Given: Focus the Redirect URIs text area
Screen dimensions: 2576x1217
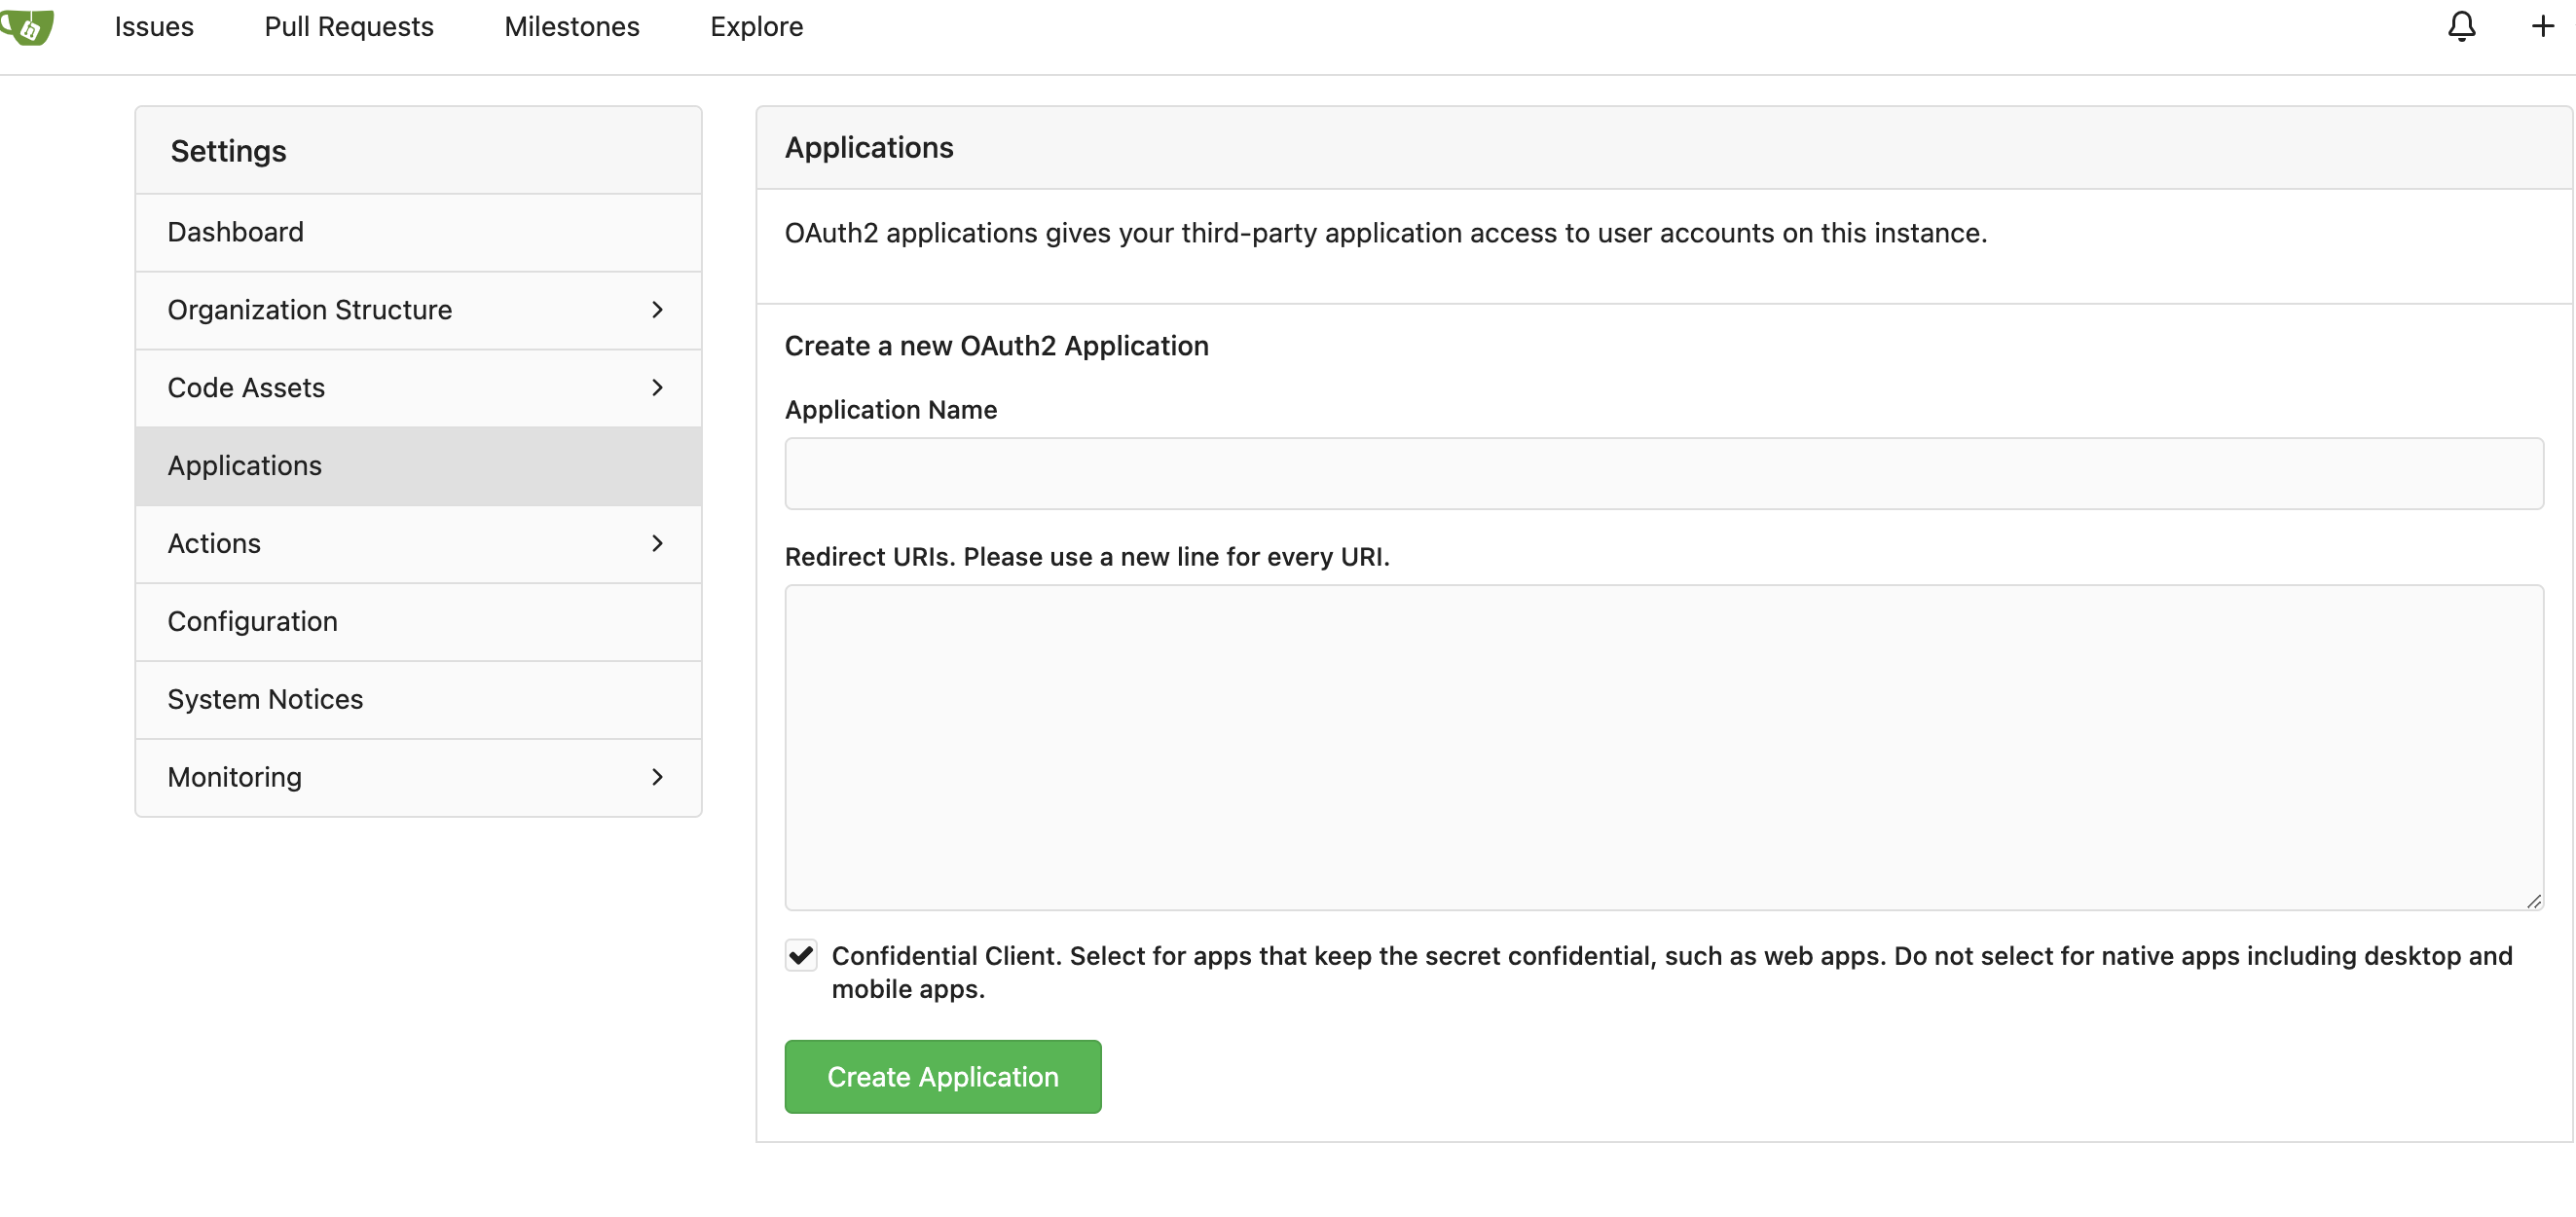Looking at the screenshot, I should [x=1664, y=747].
